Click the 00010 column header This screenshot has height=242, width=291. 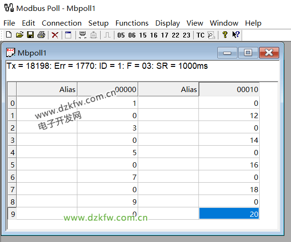coord(229,89)
